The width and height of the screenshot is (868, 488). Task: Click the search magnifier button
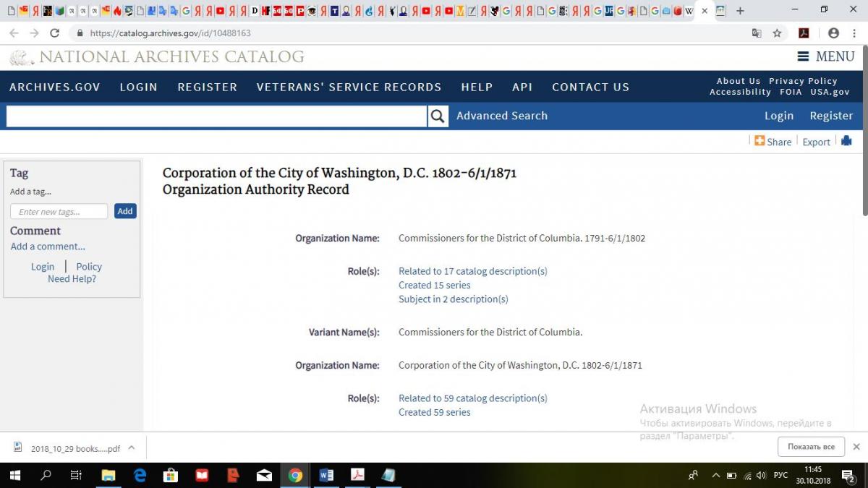point(438,116)
